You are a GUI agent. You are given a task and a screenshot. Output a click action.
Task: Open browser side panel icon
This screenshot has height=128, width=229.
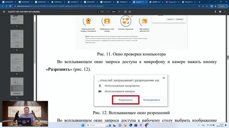pos(211,6)
